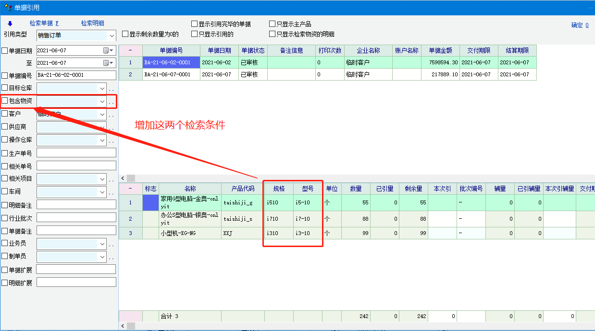The image size is (595, 331).
Task: Open calendar picker for end date
Action: 108,63
